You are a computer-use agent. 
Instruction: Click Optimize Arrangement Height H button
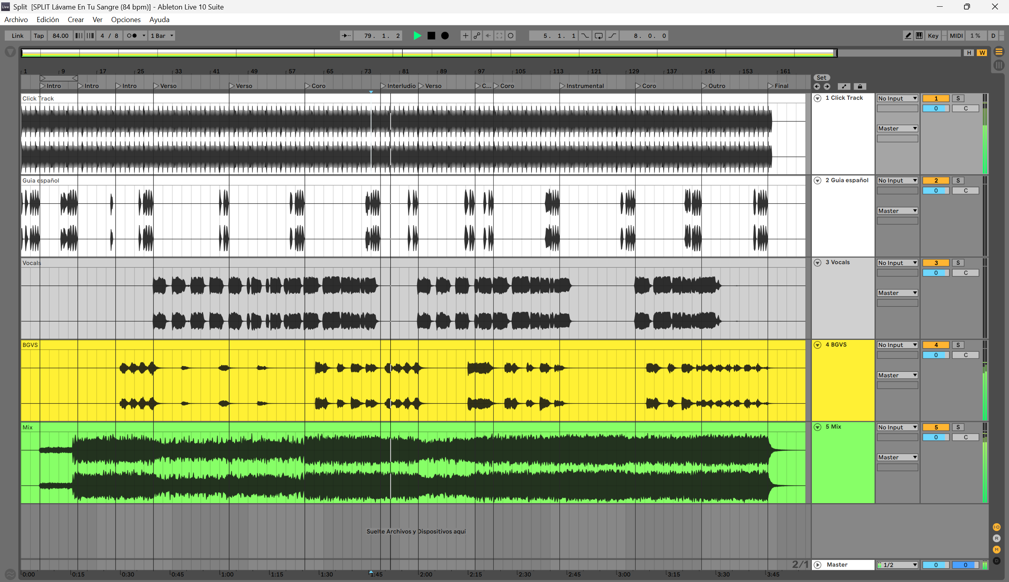(x=968, y=53)
